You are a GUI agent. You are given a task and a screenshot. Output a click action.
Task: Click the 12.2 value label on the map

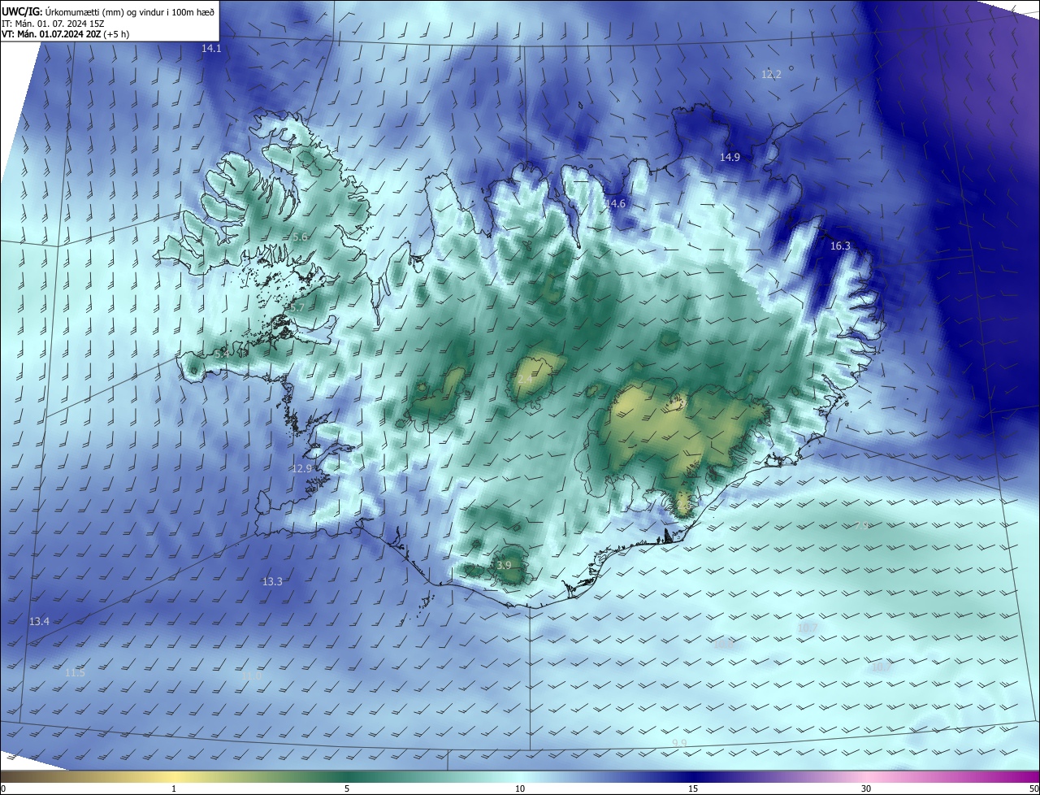pos(771,75)
